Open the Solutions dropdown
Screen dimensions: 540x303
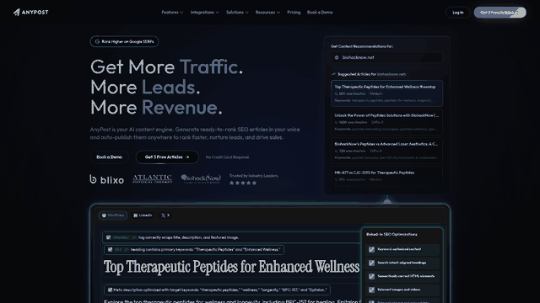coord(237,13)
